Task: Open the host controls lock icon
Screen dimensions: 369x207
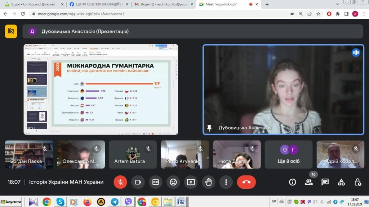Action: 357,182
